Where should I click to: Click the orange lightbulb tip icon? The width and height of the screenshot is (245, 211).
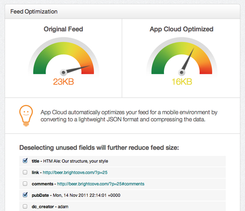pos(26,115)
